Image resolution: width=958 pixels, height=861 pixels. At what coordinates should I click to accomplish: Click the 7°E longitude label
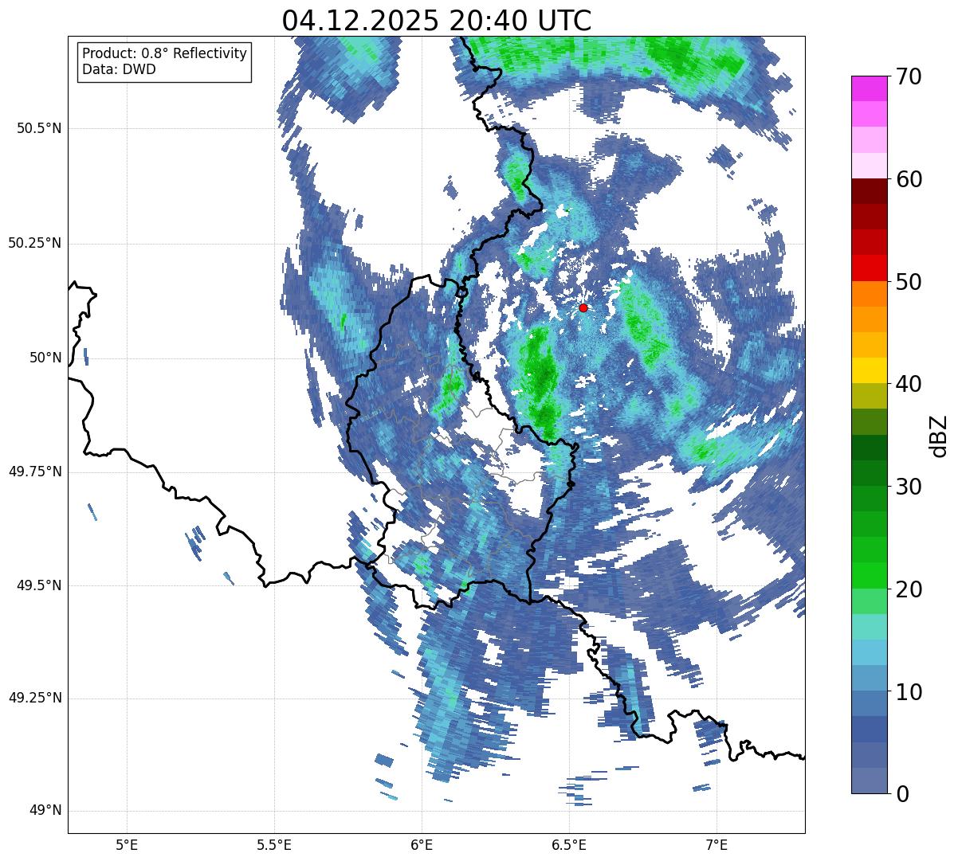click(717, 844)
